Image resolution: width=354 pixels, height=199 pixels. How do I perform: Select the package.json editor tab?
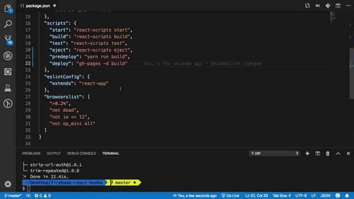point(38,6)
